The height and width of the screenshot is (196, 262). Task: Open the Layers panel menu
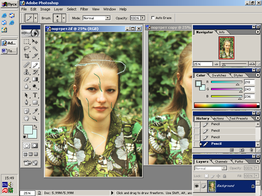pos(258,161)
